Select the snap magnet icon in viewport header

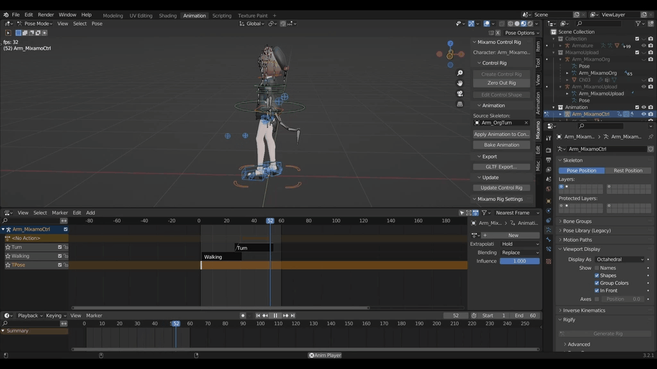(x=271, y=23)
